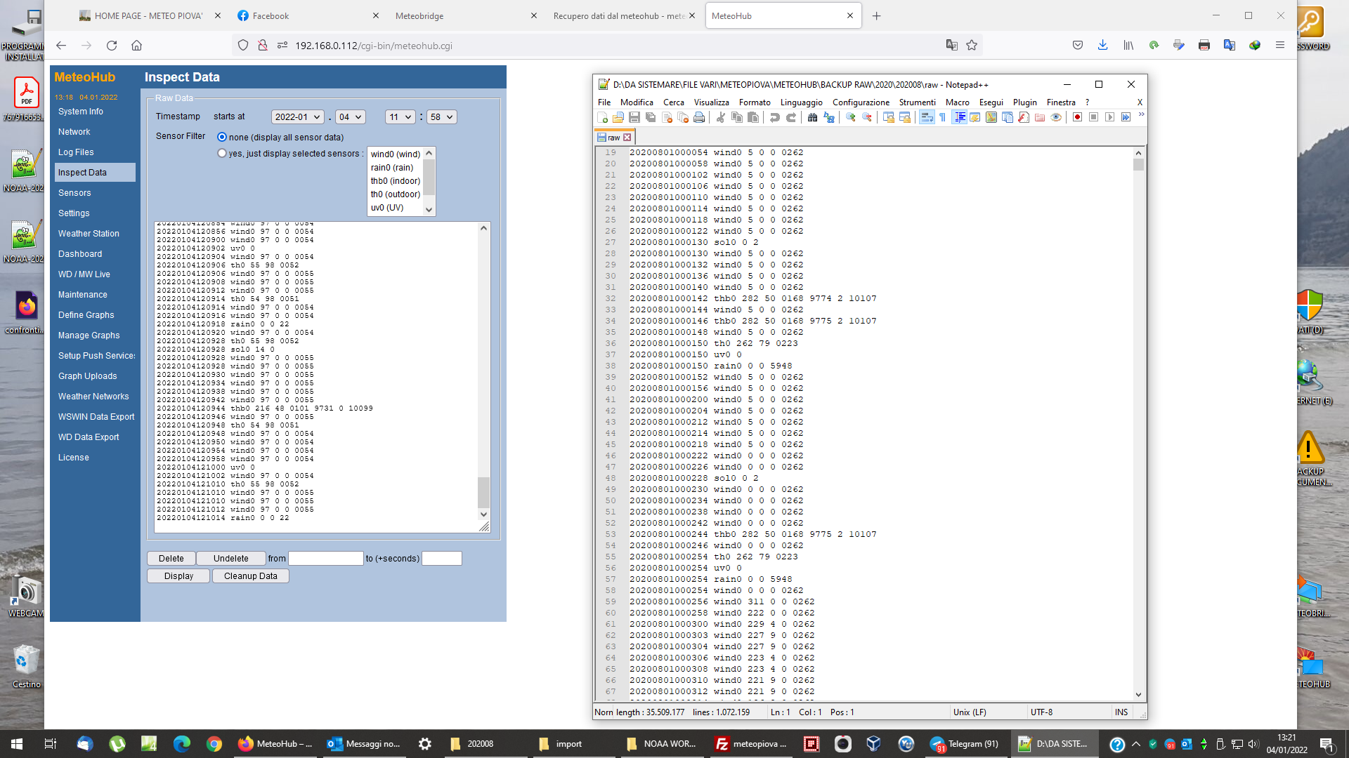Select 'none (display all sensor data)' radio
The height and width of the screenshot is (758, 1349).
coord(222,138)
